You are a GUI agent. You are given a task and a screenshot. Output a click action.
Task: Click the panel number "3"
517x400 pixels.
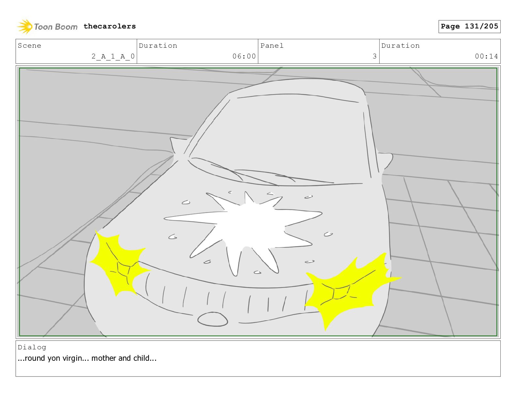pyautogui.click(x=375, y=56)
